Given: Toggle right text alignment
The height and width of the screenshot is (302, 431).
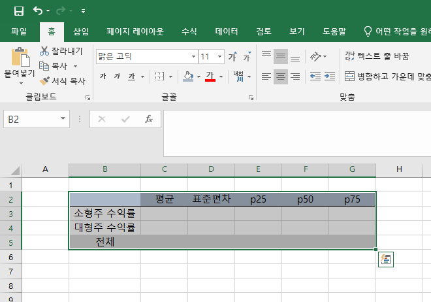Looking at the screenshot, I should (295, 76).
